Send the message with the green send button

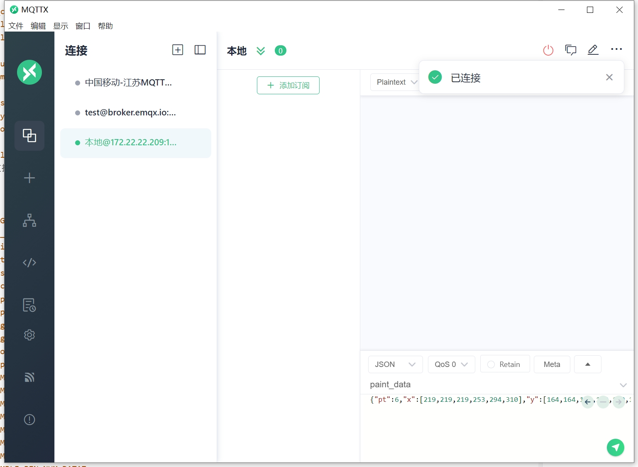pyautogui.click(x=616, y=447)
